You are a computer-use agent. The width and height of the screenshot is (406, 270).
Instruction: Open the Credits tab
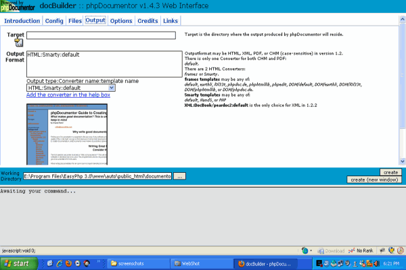click(148, 21)
